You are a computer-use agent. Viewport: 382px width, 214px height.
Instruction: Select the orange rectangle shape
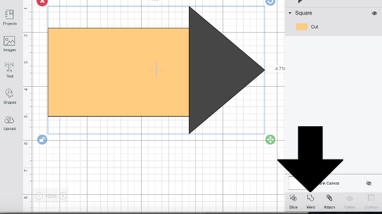point(119,72)
